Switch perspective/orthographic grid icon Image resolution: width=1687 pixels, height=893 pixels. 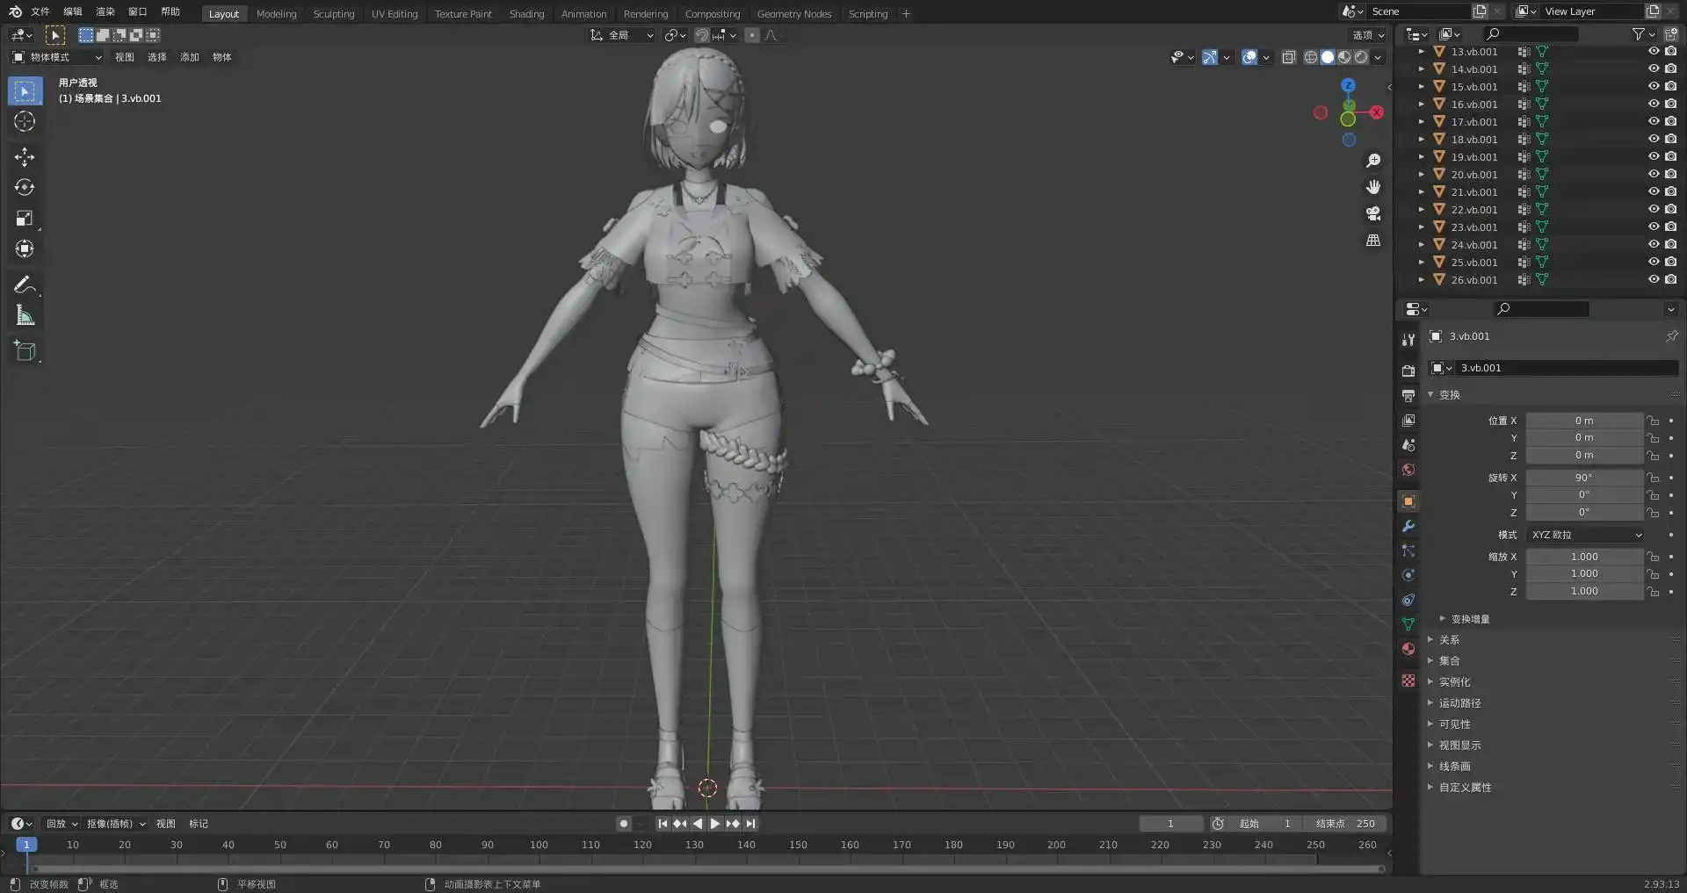point(1373,240)
